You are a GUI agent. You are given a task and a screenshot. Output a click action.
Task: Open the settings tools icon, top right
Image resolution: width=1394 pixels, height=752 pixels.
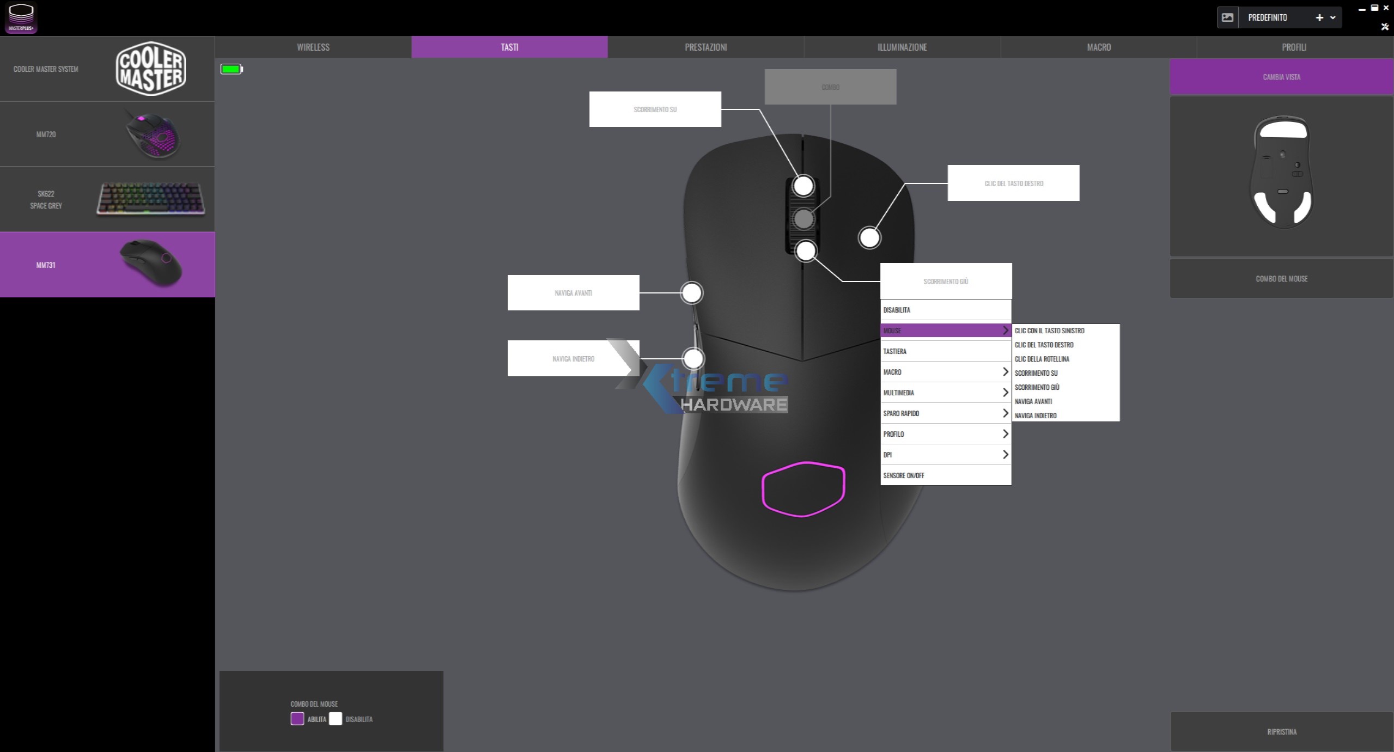[1385, 27]
